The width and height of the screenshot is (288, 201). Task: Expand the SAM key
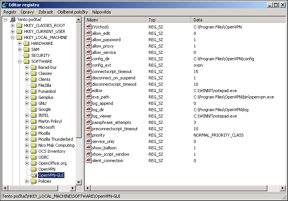click(x=19, y=49)
